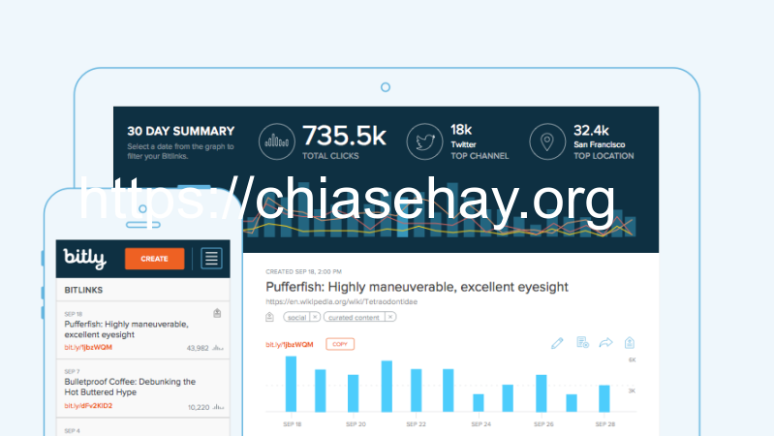Click the SEP 24 axis label
This screenshot has height=436, width=774.
(x=480, y=424)
